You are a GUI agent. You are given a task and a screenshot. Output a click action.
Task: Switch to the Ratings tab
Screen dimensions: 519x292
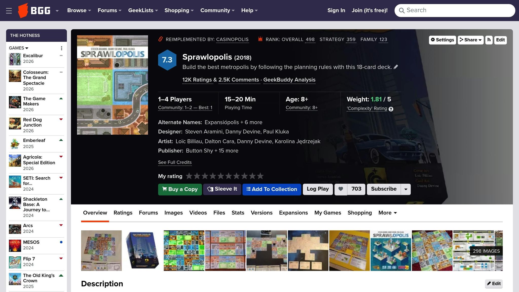click(123, 213)
